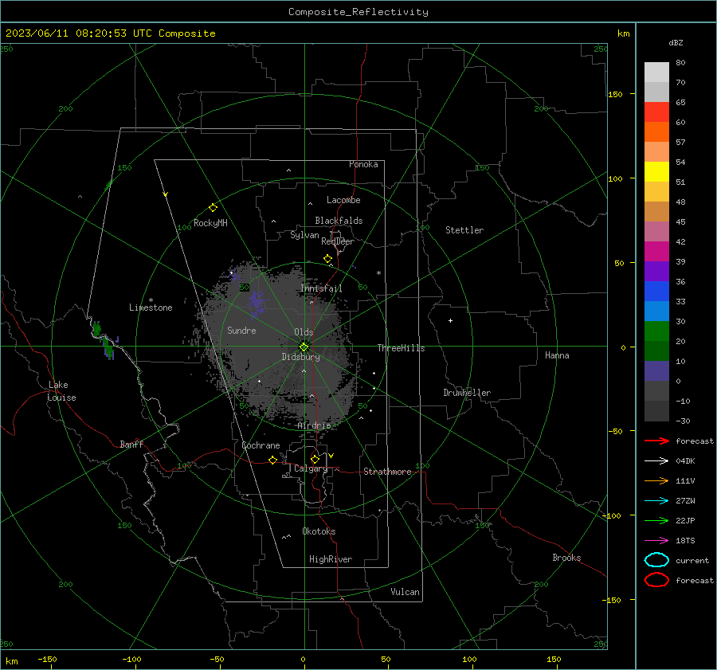
Task: Click the Innisfail town label
Action: [x=321, y=288]
